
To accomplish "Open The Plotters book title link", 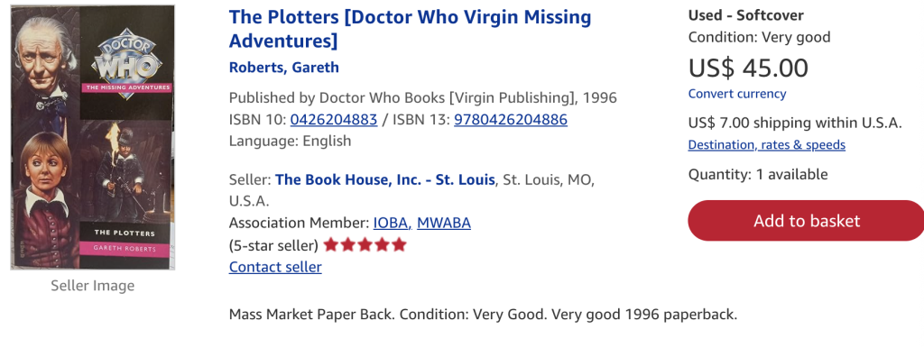I will point(411,29).
